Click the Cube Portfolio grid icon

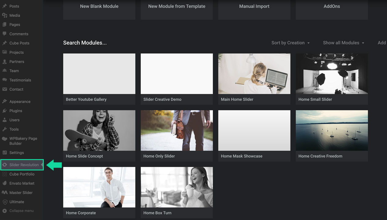[x=5, y=174]
